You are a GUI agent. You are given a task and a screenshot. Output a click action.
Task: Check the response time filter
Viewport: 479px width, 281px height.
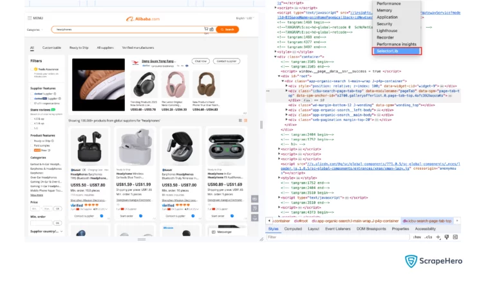click(x=32, y=103)
